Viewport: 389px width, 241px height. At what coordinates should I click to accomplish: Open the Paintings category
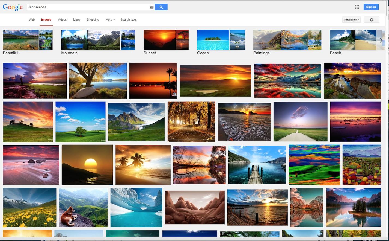287,42
